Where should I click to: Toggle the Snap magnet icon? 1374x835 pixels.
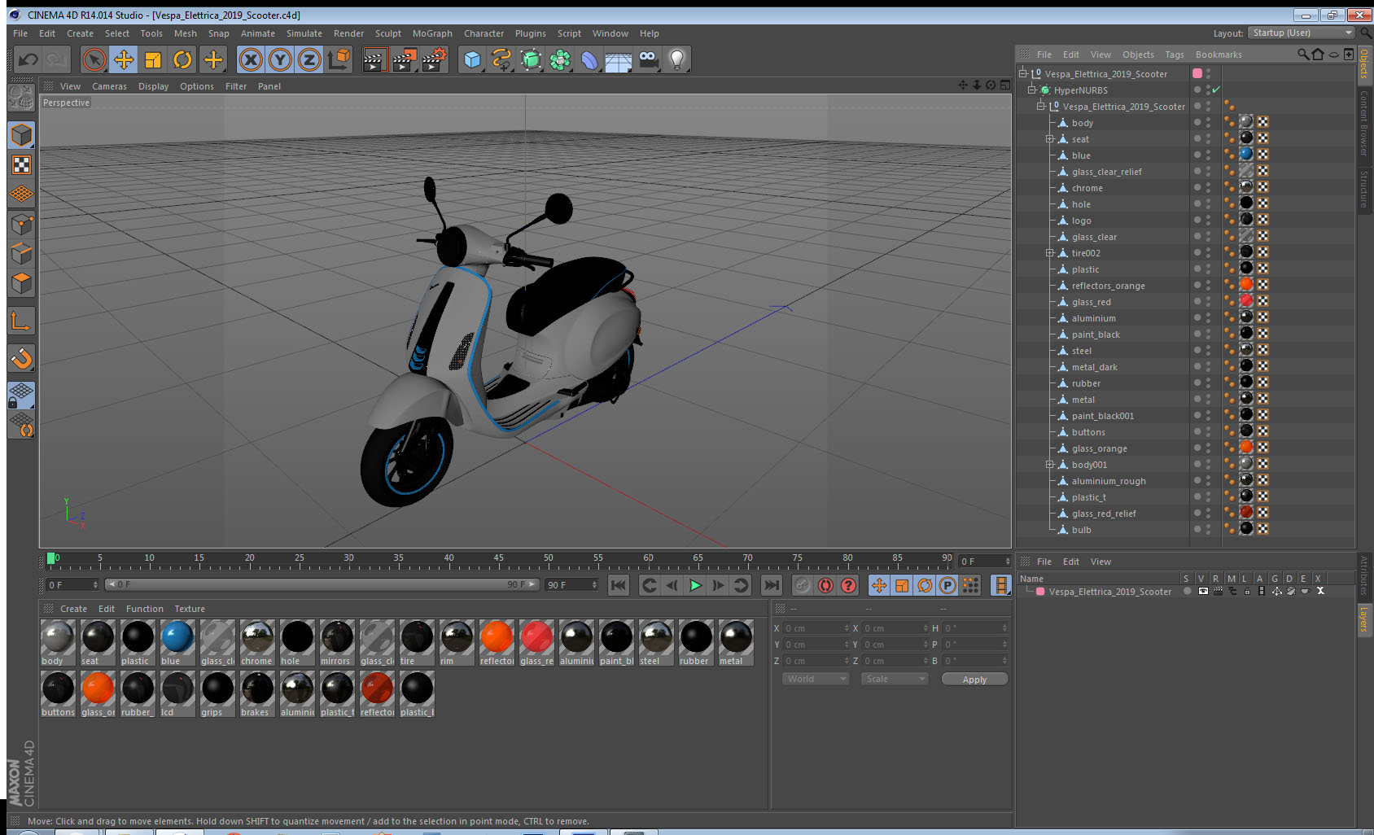point(21,358)
